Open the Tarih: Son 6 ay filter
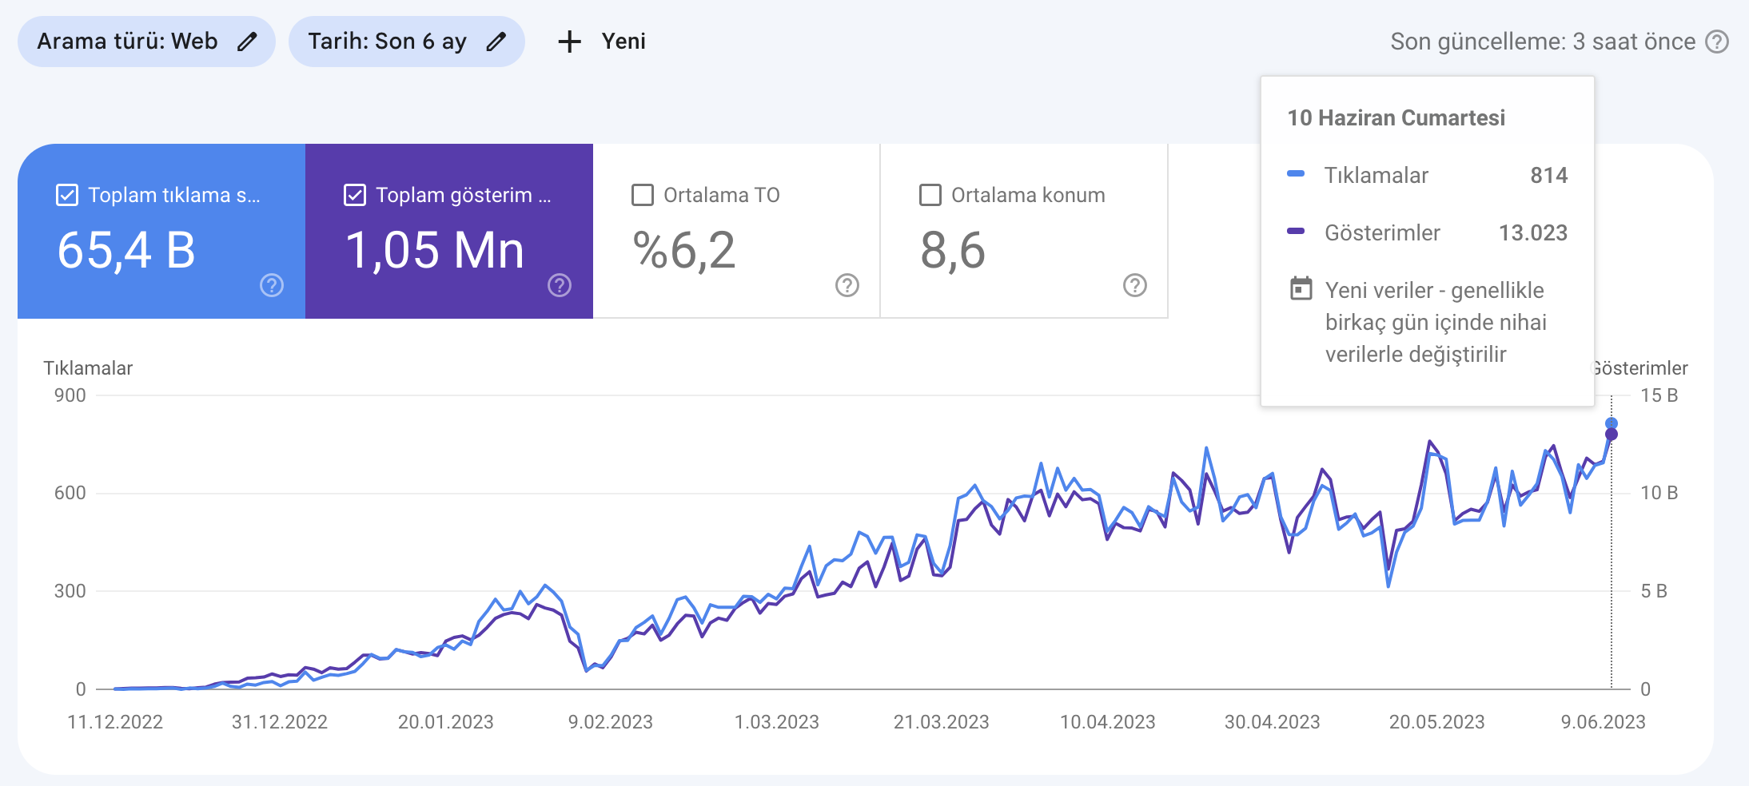Screen dimensions: 1749x786 (407, 42)
